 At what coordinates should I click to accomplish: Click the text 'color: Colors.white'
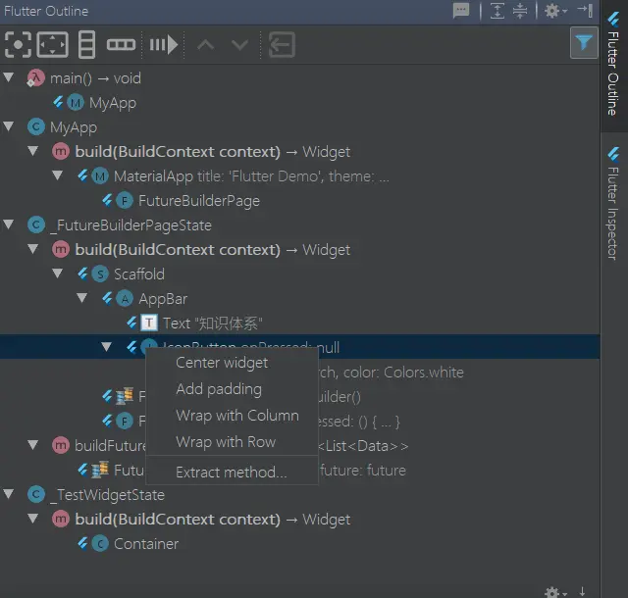coord(403,373)
